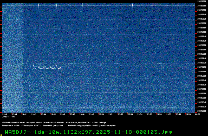The image size is (208, 136).
Task: Click the 23:50 time axis label
Action: (101, 114)
